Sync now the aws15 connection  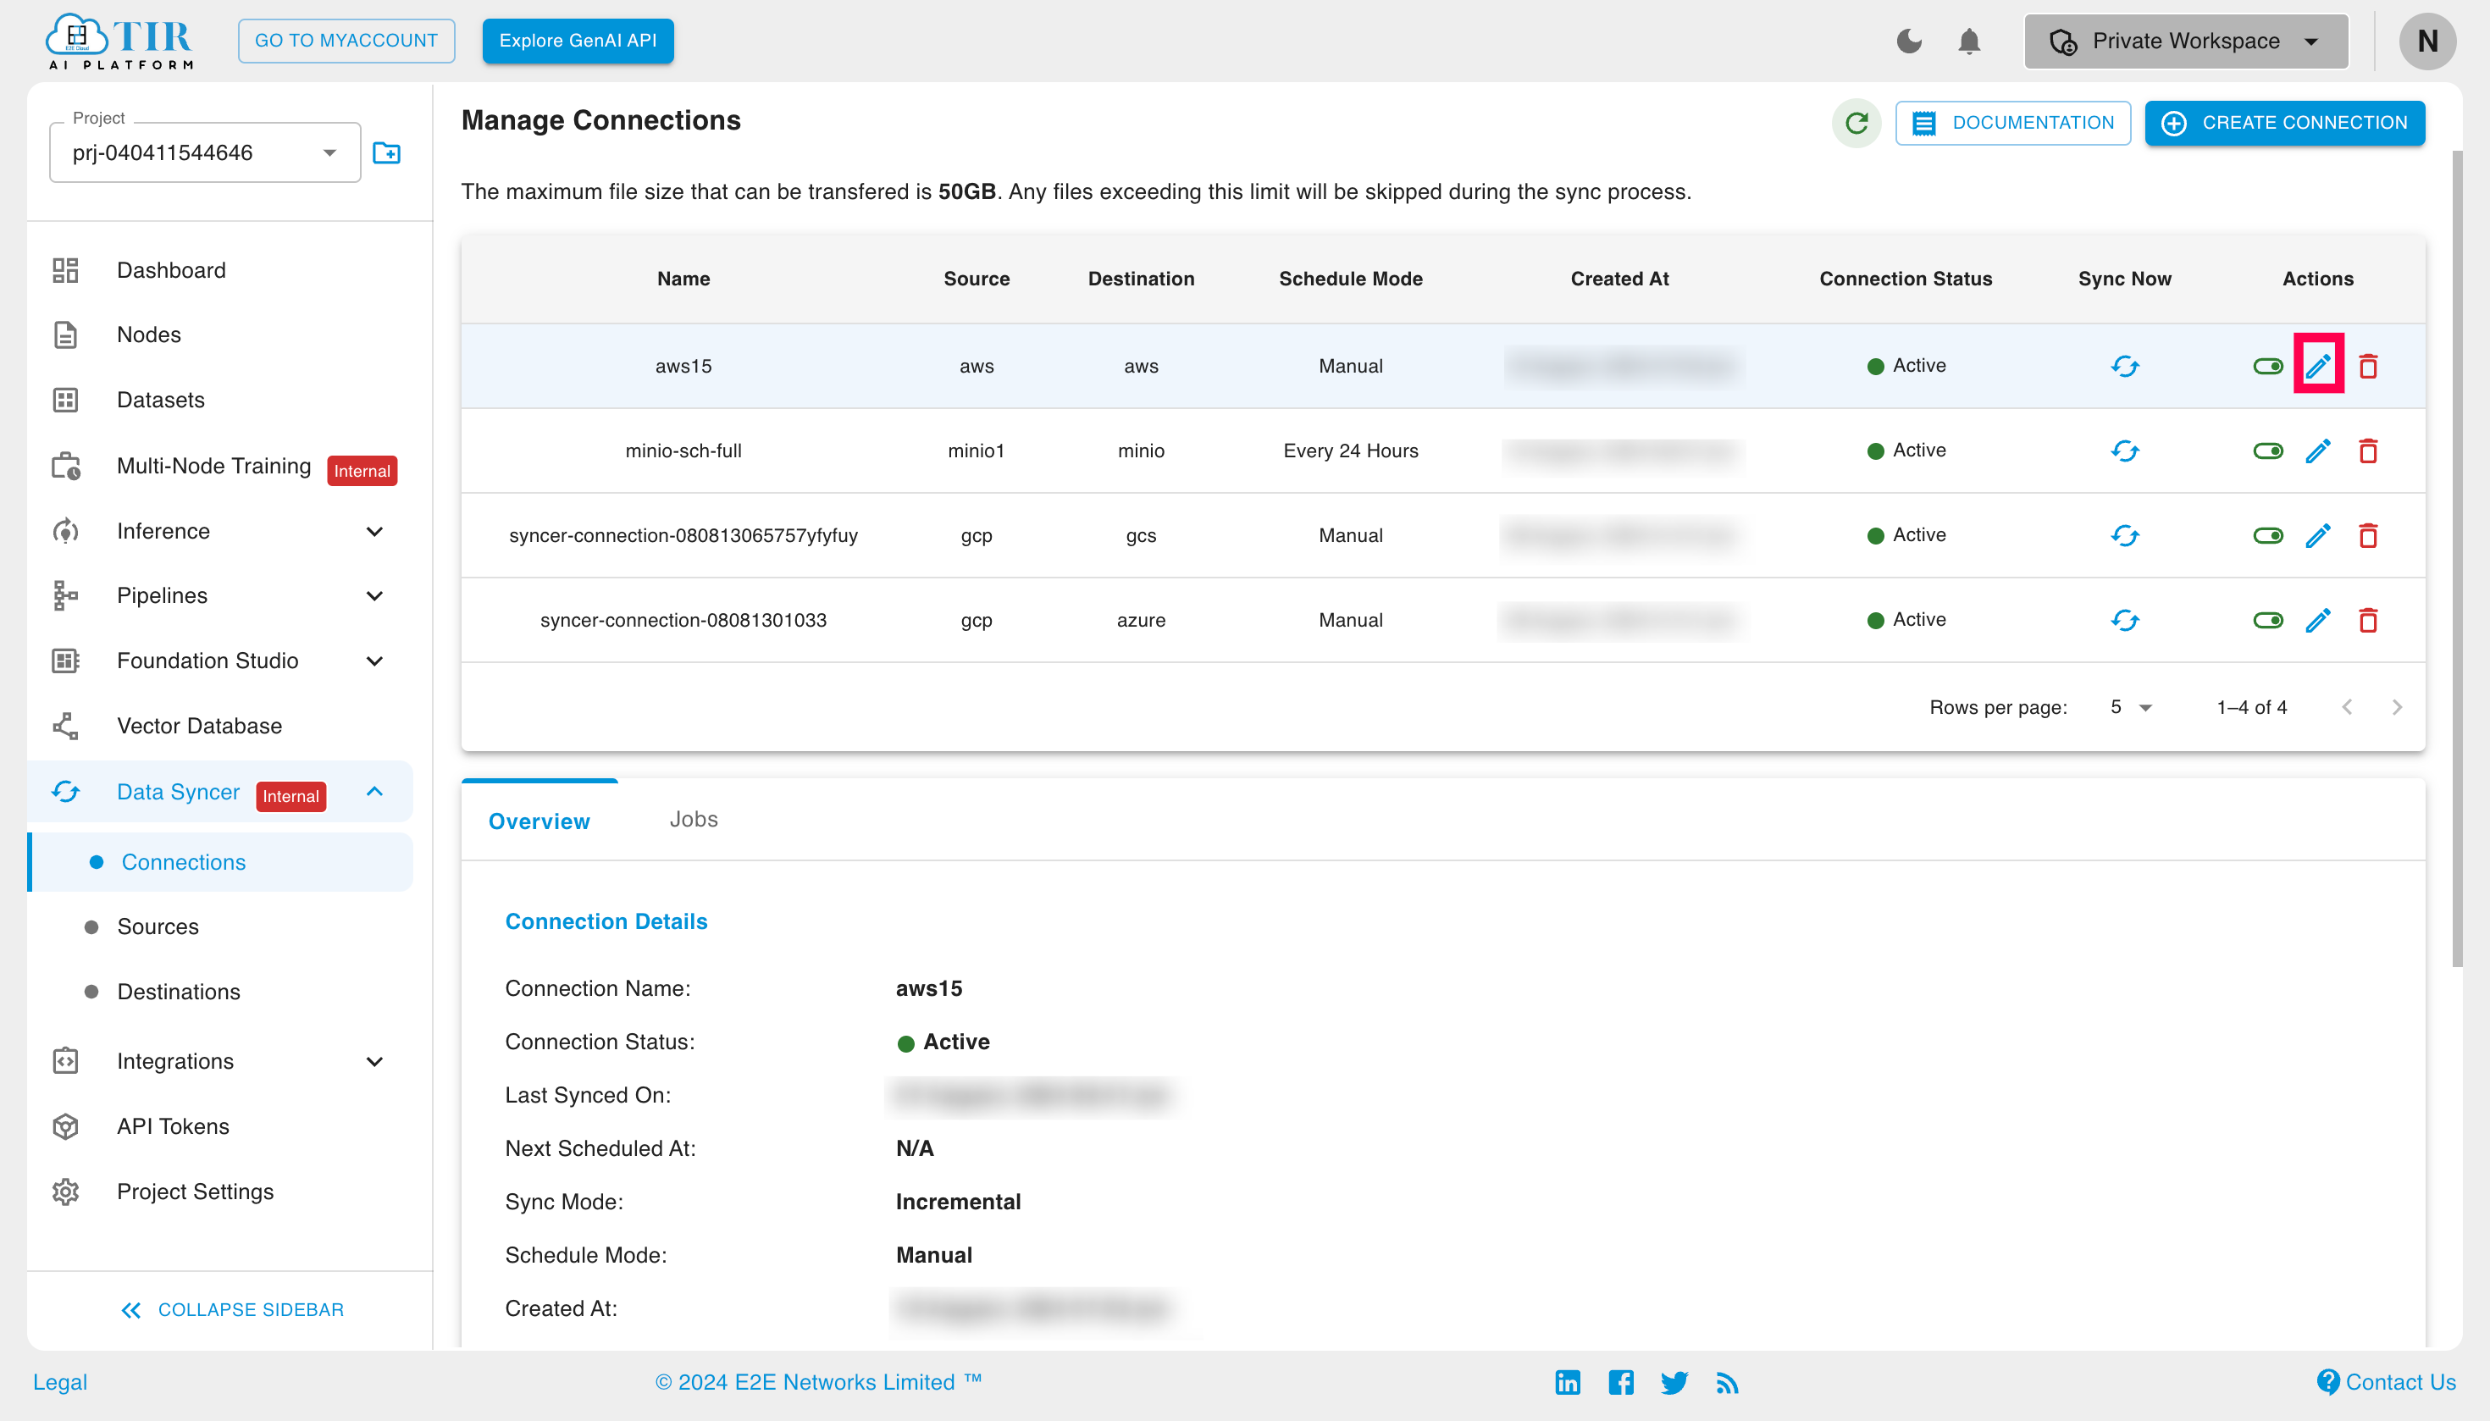coord(2125,366)
